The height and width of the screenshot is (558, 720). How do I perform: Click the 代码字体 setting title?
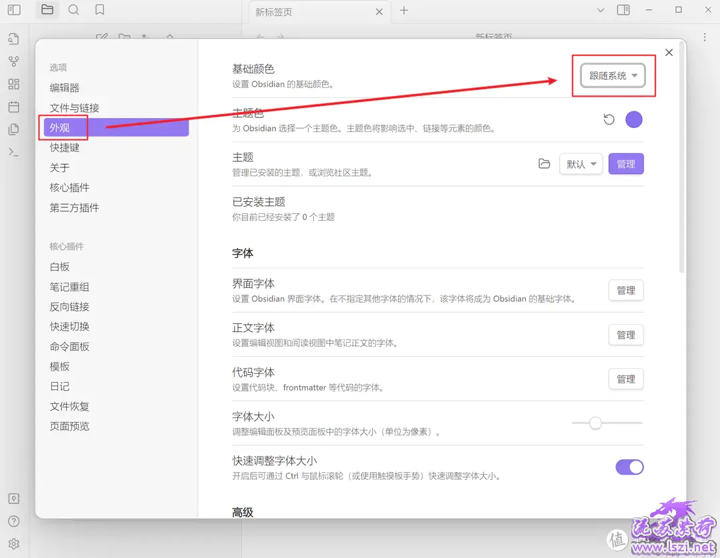coord(253,372)
